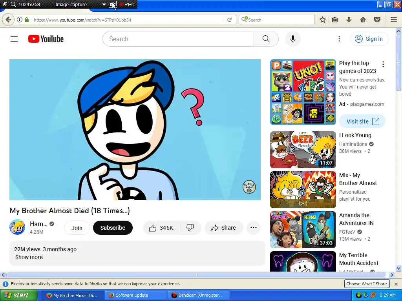The width and height of the screenshot is (402, 301).
Task: Open Bandicam capture mode dropdown arrow
Action: [x=104, y=5]
